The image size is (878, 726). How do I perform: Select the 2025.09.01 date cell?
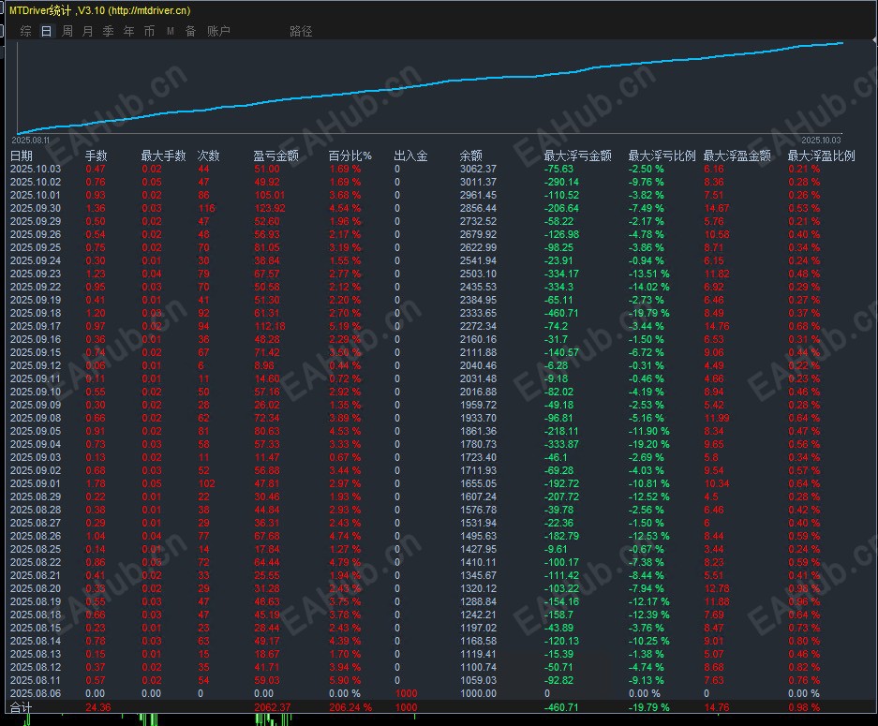(36, 483)
